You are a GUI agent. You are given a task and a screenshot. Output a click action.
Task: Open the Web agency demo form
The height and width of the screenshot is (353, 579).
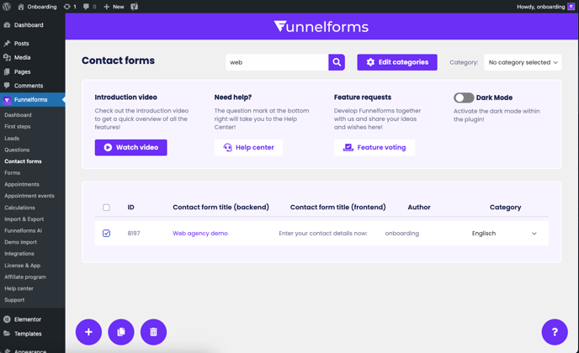(200, 234)
